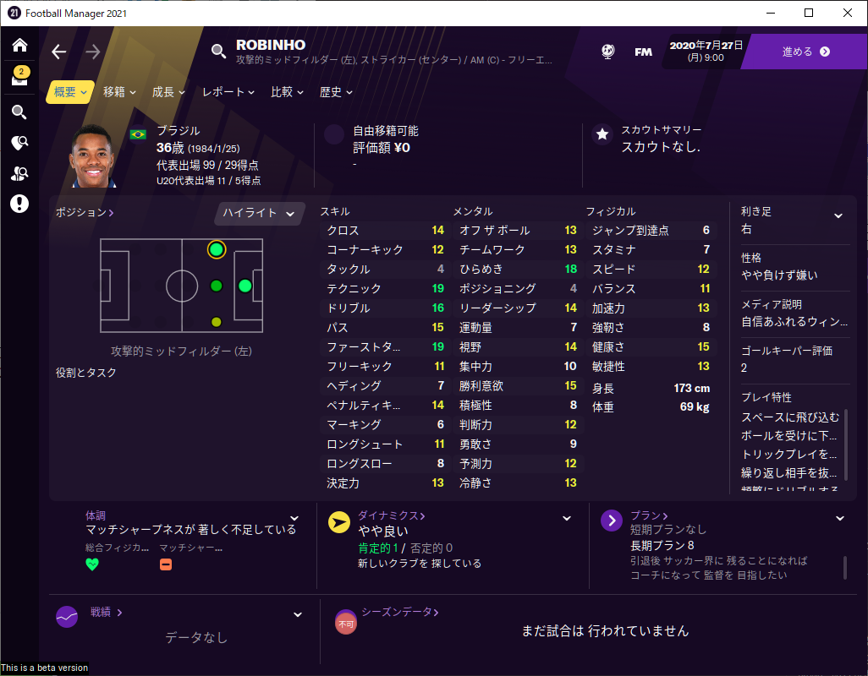
Task: Click the yellow dynamics arrow icon
Action: coord(338,522)
